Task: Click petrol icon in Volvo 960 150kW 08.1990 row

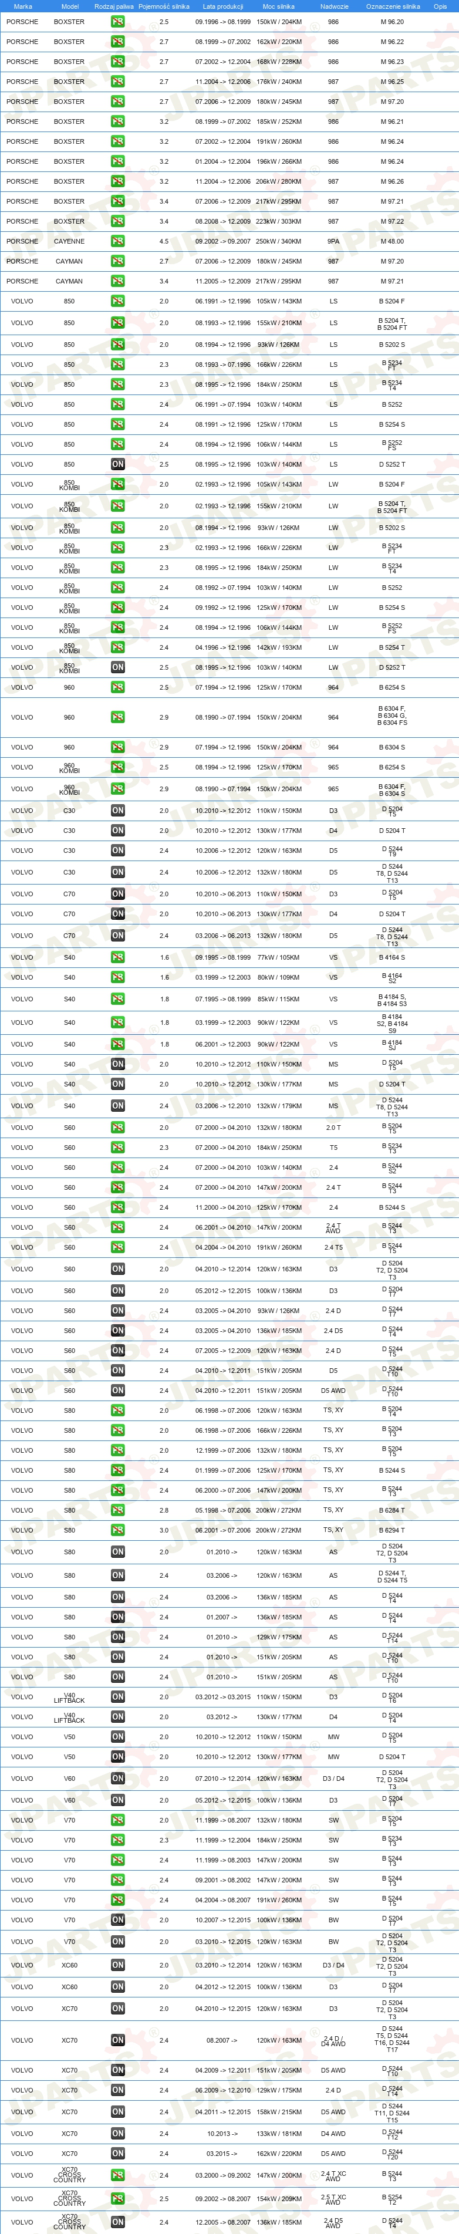Action: (x=117, y=717)
